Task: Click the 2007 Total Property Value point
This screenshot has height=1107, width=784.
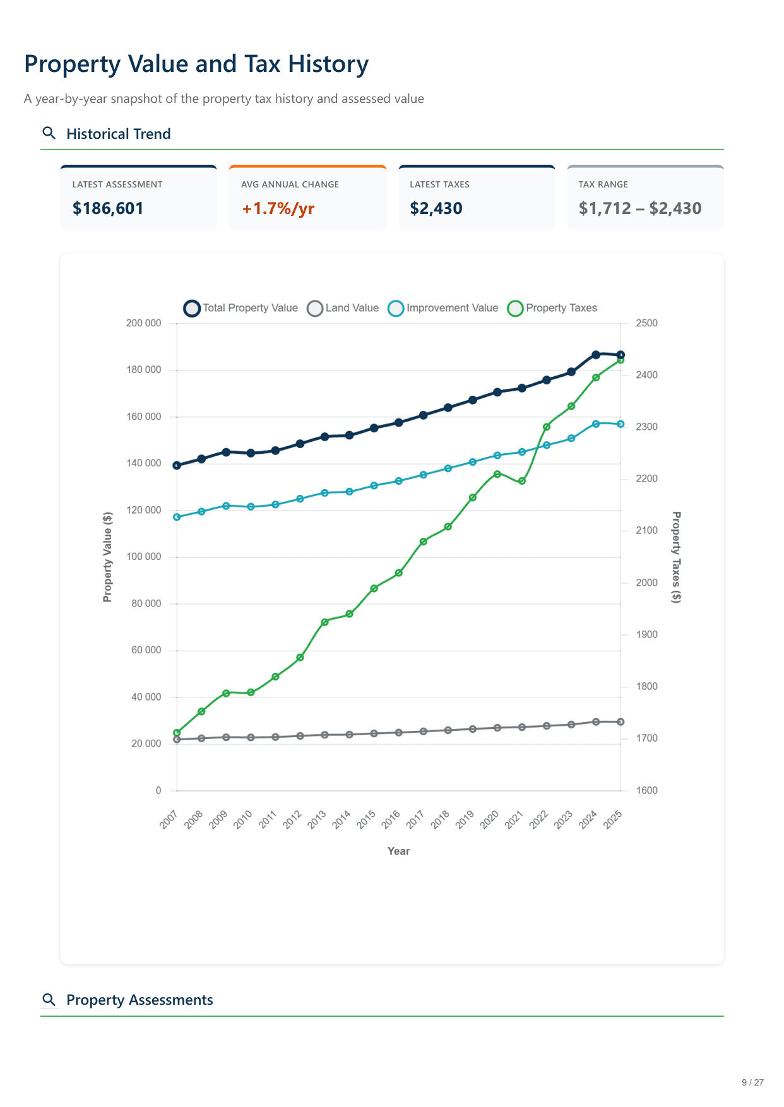Action: tap(177, 465)
